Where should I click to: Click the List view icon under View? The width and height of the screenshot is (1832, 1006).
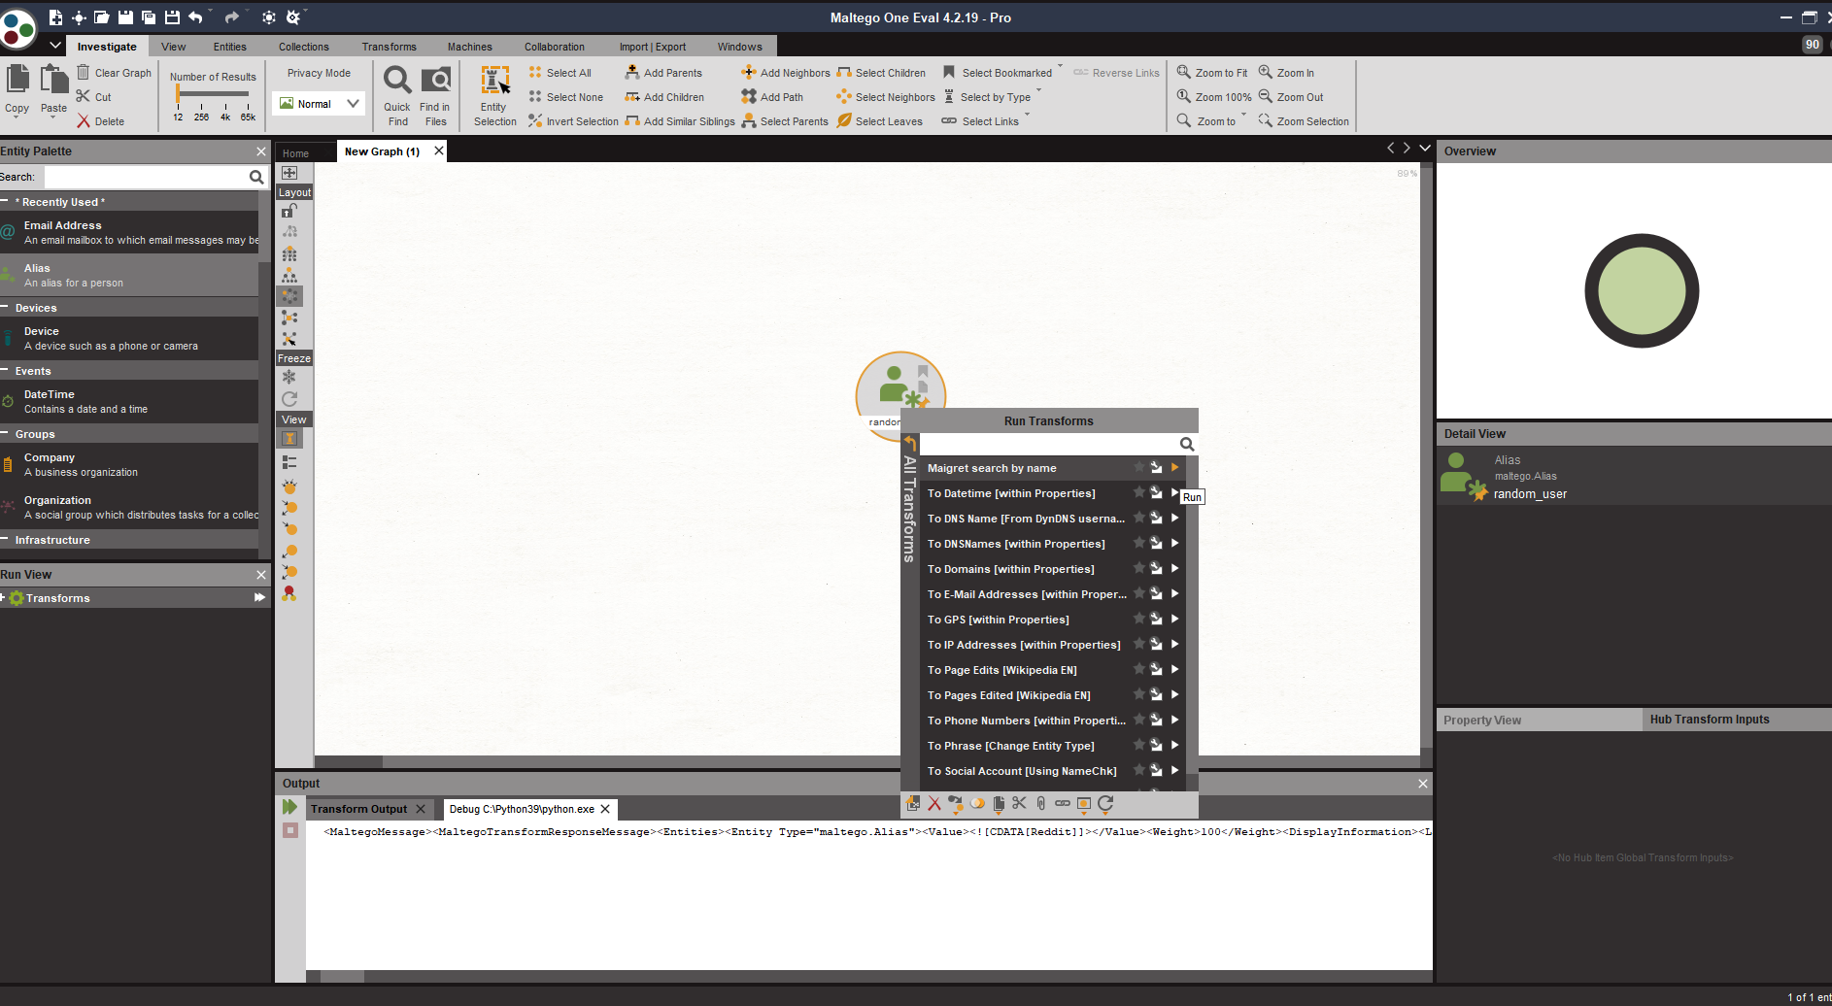click(x=289, y=462)
